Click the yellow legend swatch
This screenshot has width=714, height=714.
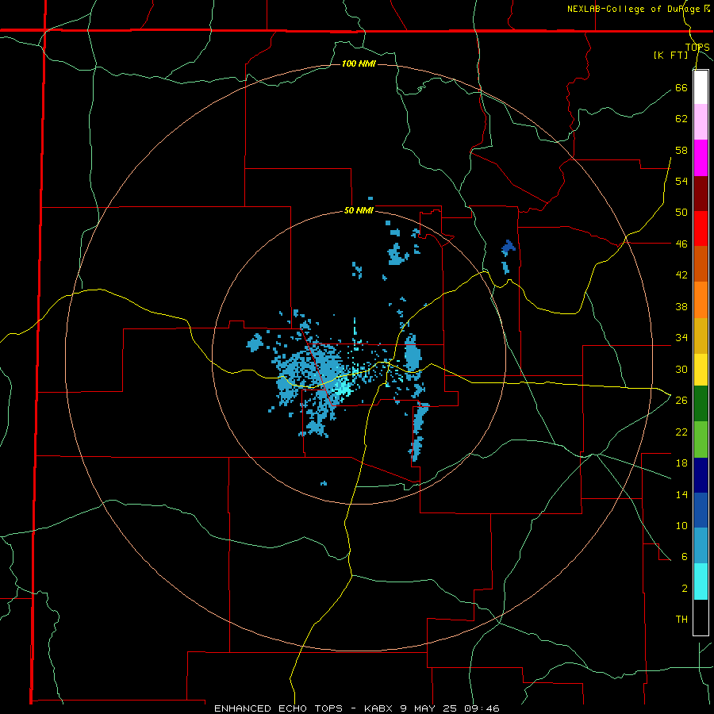point(701,370)
